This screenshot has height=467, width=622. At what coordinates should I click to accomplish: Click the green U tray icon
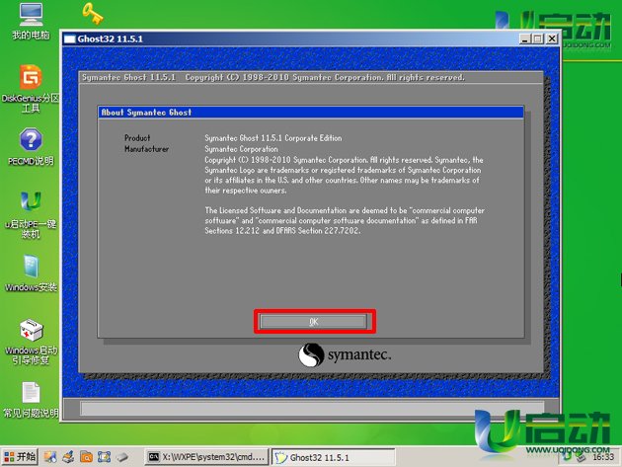(568, 457)
